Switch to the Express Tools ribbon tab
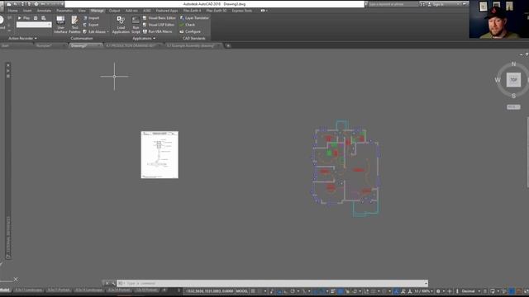 pos(242,11)
